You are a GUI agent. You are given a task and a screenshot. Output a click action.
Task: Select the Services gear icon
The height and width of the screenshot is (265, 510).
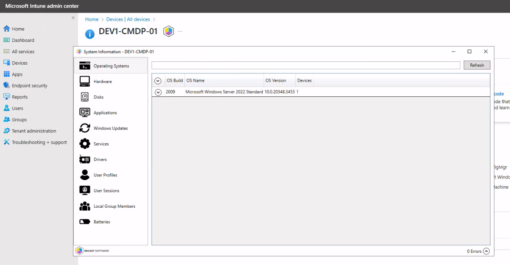[x=85, y=144]
